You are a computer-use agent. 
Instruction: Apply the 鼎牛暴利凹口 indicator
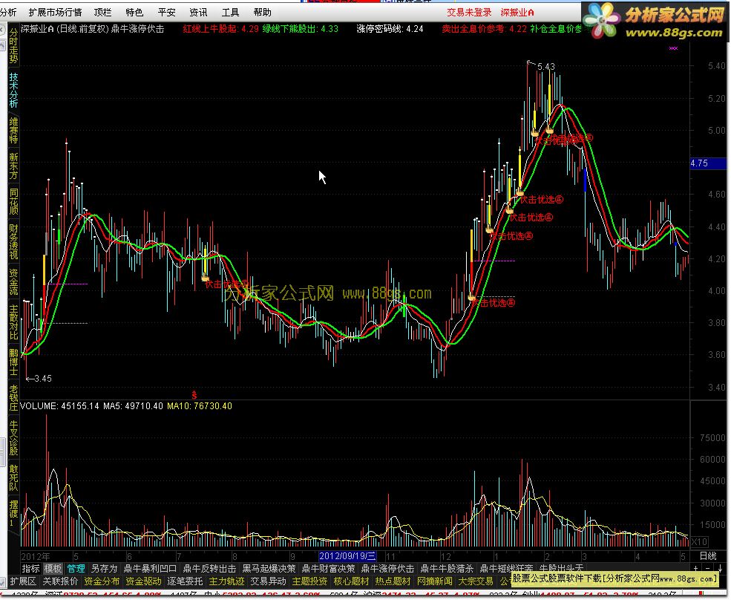pos(150,568)
